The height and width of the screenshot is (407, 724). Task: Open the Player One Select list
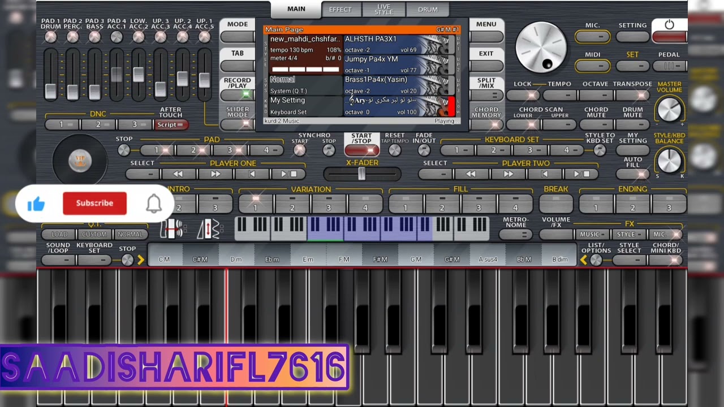coord(143,174)
